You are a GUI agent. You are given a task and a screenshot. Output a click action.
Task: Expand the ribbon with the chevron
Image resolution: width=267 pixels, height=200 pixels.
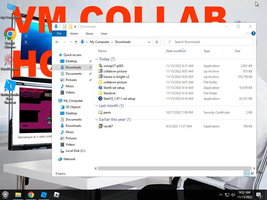click(x=248, y=34)
